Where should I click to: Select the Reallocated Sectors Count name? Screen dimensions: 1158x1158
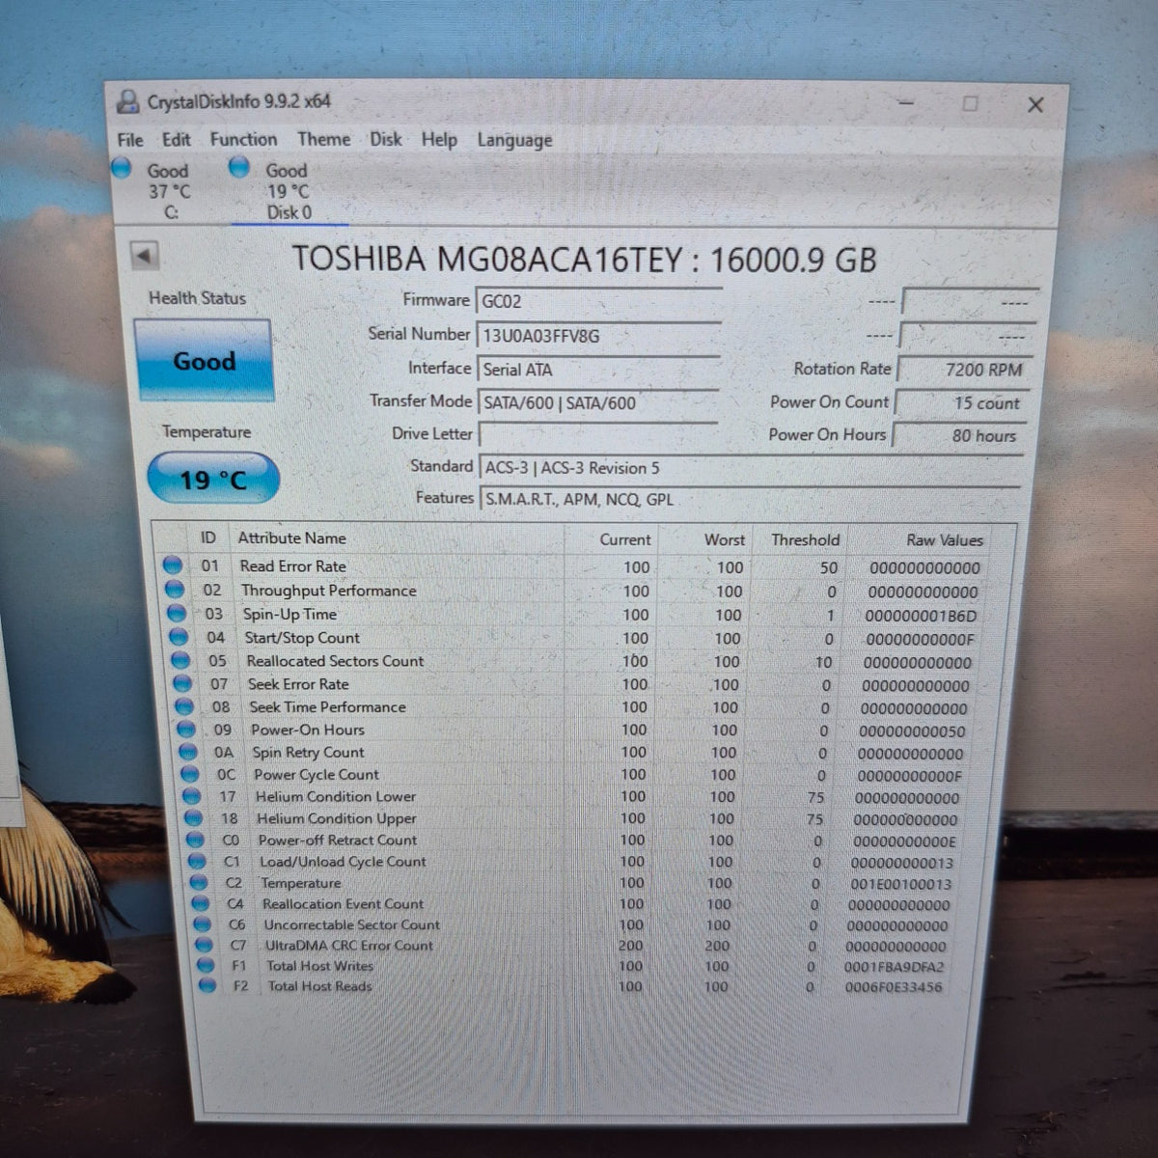pos(335,661)
